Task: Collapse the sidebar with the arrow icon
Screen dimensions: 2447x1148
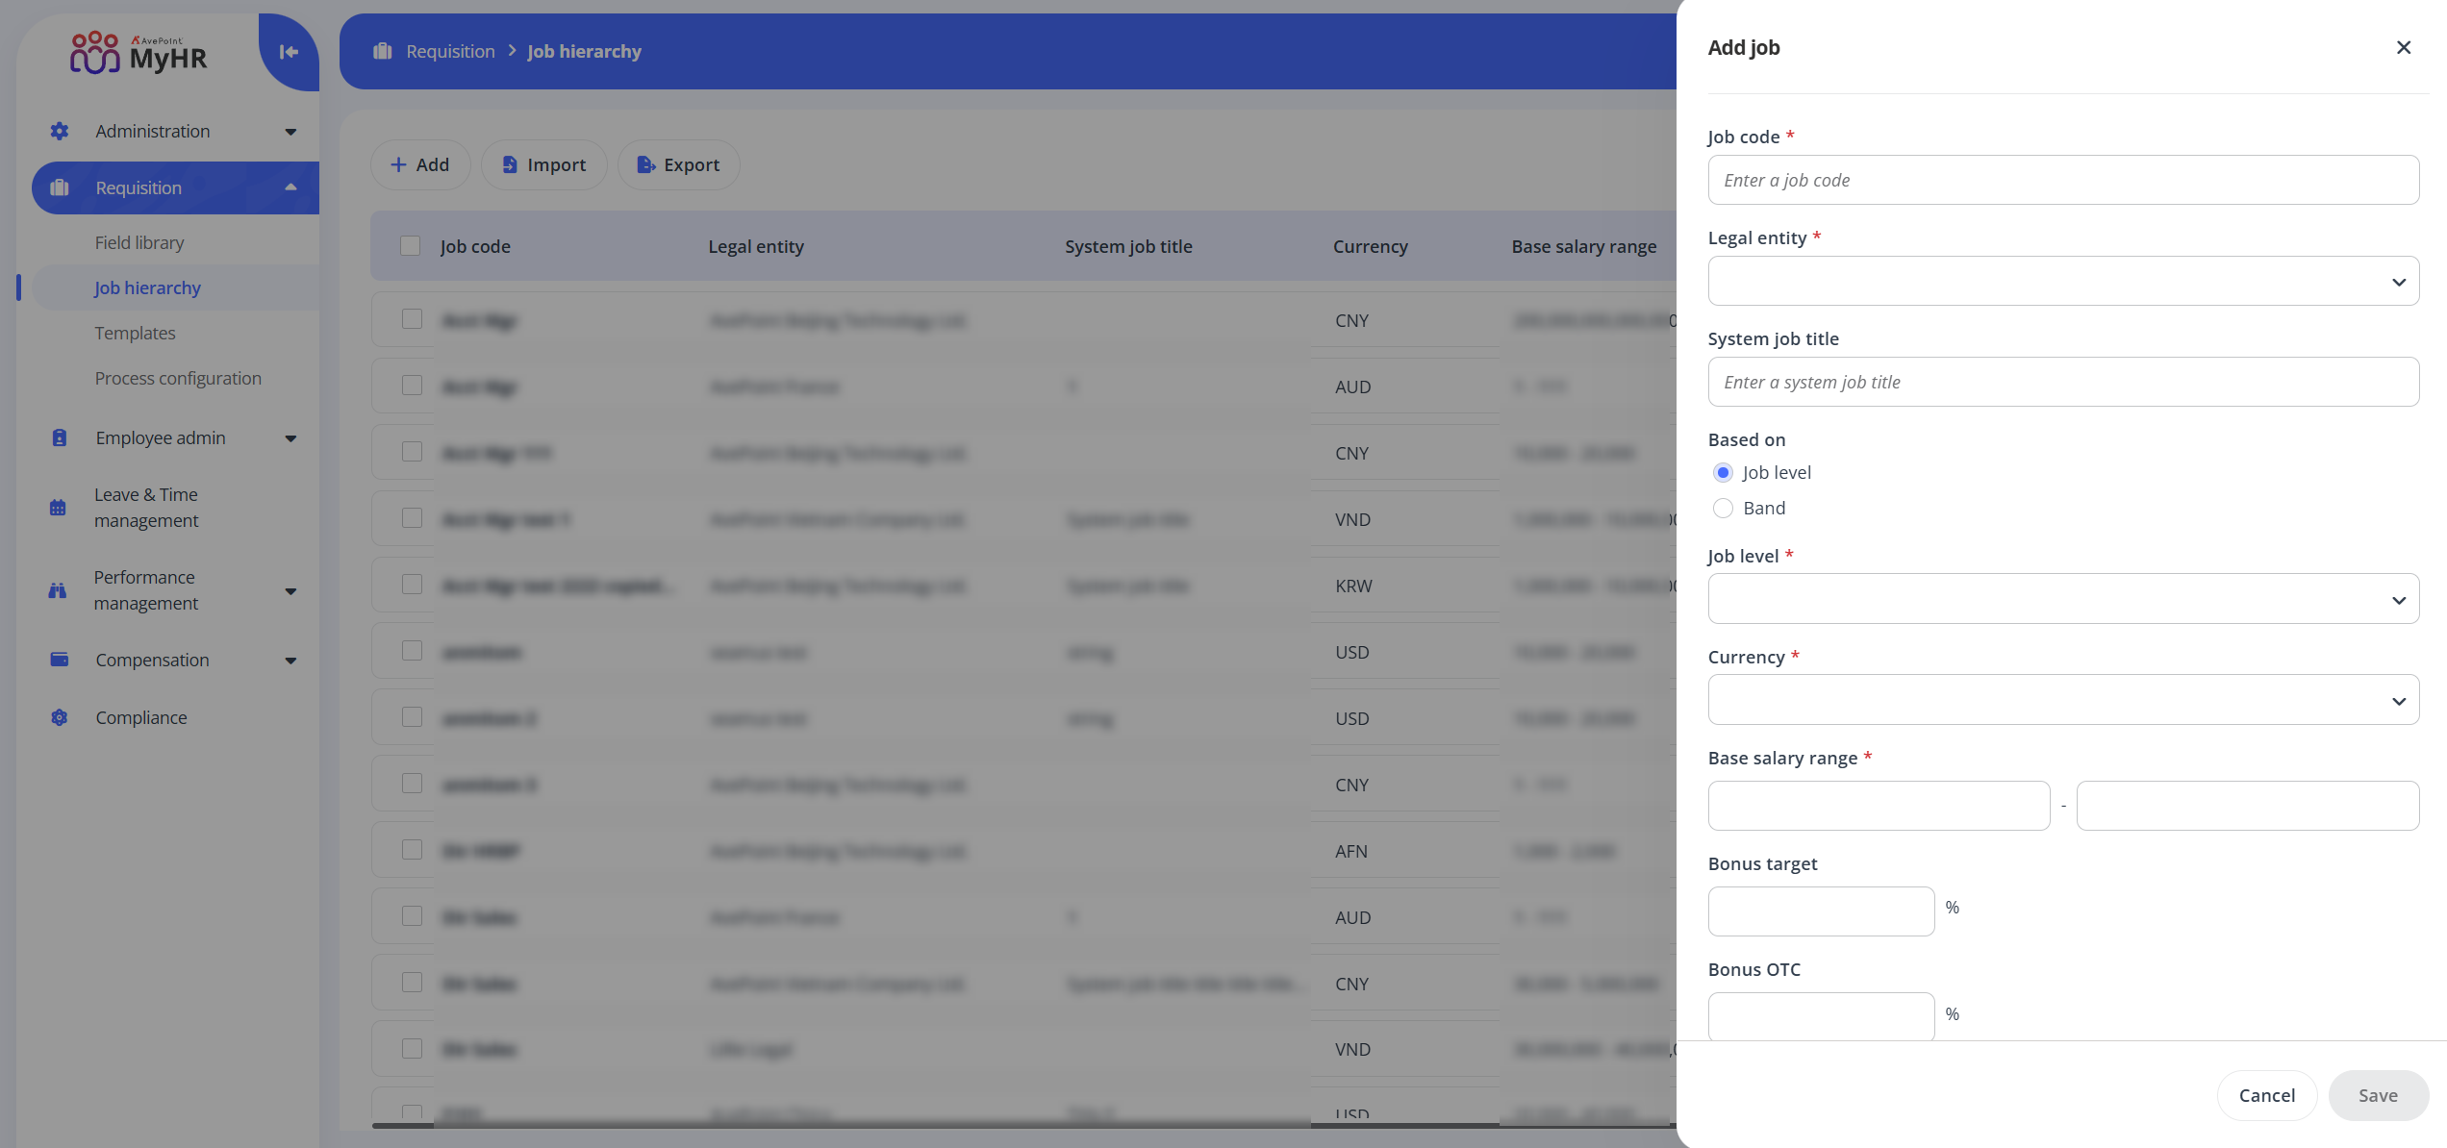Action: pyautogui.click(x=289, y=52)
